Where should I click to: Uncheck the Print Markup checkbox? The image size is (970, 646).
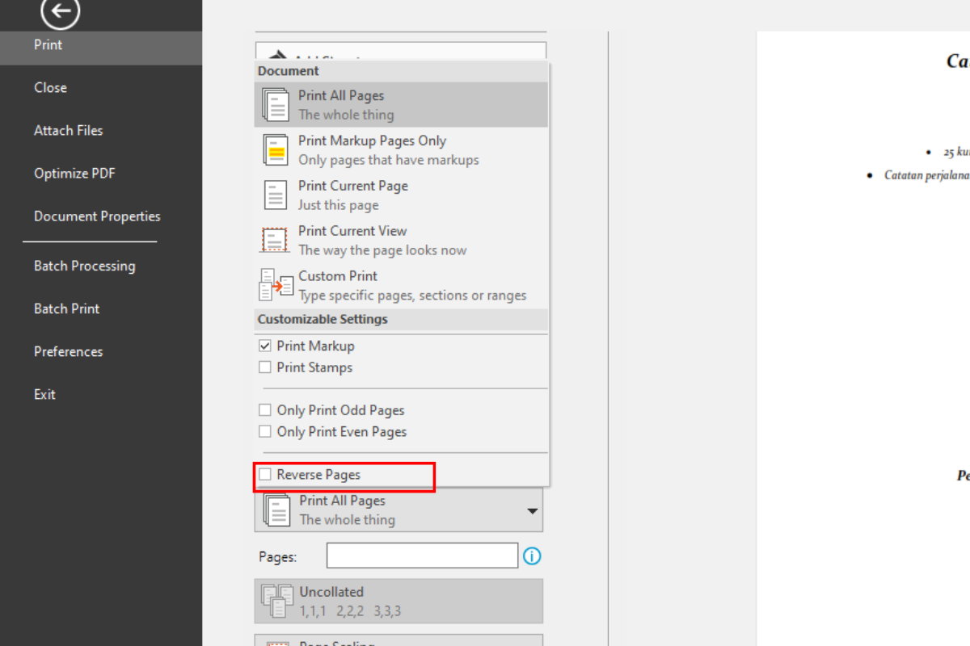click(x=265, y=346)
